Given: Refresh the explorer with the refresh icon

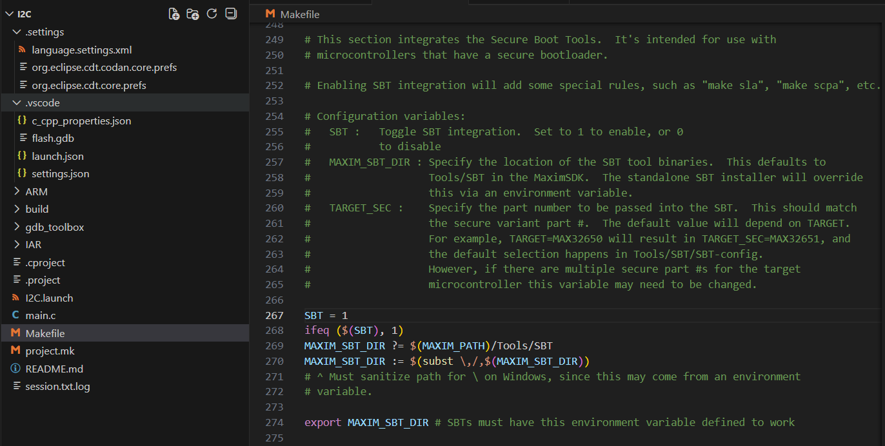Looking at the screenshot, I should 212,14.
